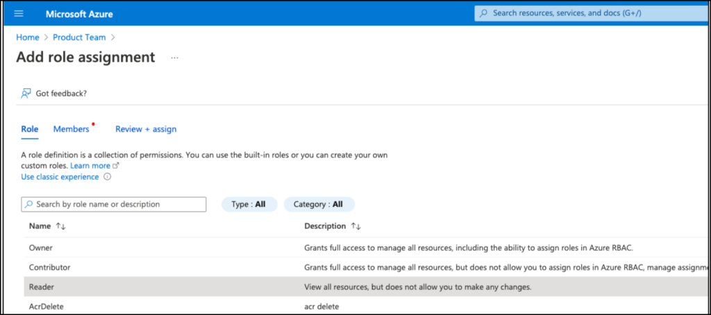Go to Home breadcrumb
The height and width of the screenshot is (315, 711).
coord(28,37)
